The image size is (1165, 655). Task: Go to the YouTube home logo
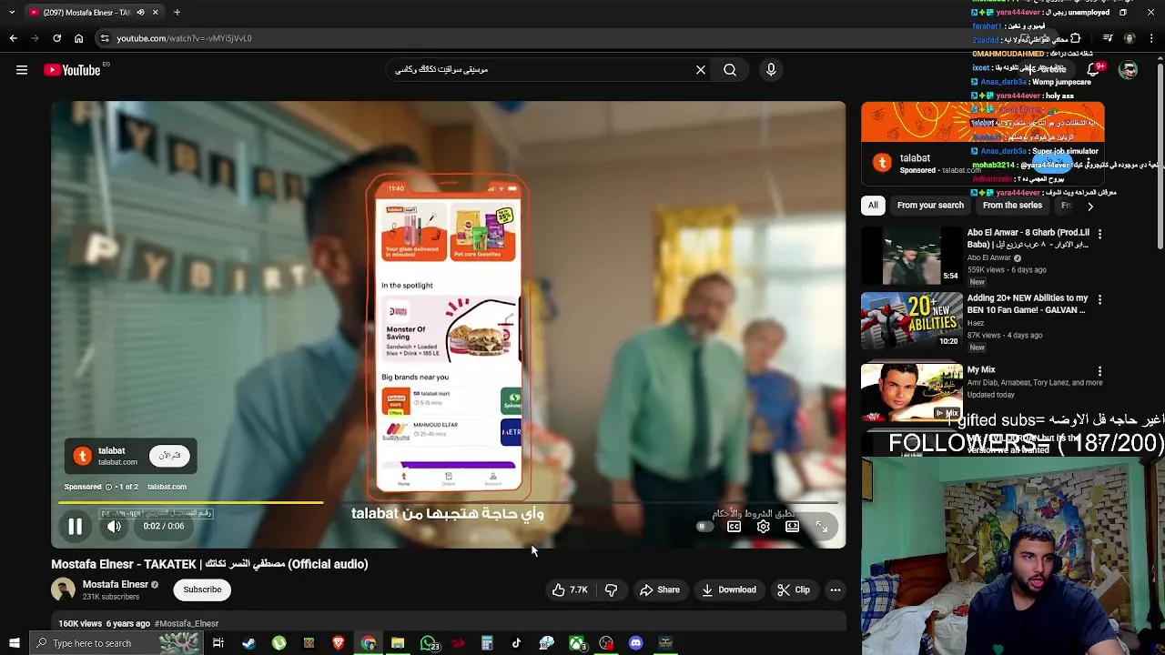[72, 70]
